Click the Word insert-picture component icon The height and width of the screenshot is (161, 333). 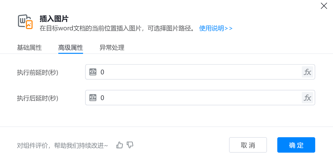coord(25,22)
